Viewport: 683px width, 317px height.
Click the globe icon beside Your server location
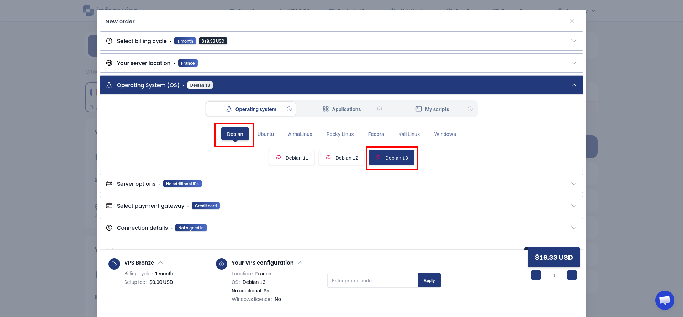coord(109,63)
